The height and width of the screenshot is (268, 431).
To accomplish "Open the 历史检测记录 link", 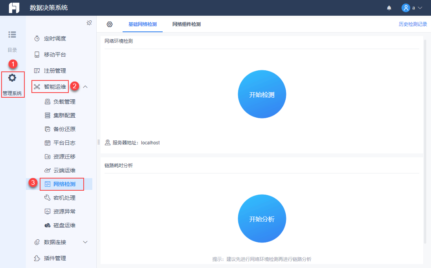I will 413,24.
